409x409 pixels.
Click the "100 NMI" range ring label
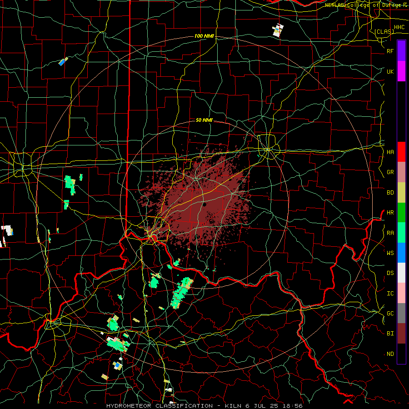[x=204, y=36]
